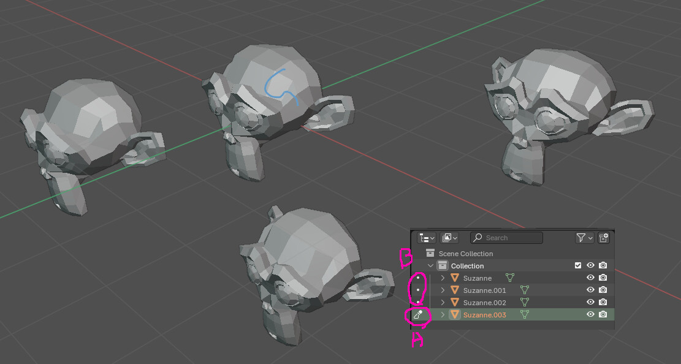Image resolution: width=681 pixels, height=364 pixels.
Task: Collapse the Collection tree chevron
Action: [x=430, y=266]
